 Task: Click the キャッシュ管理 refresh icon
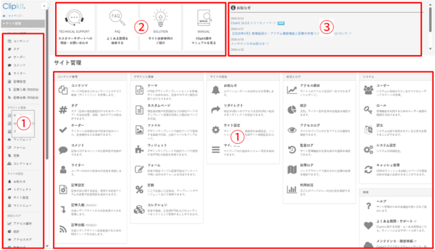368,170
